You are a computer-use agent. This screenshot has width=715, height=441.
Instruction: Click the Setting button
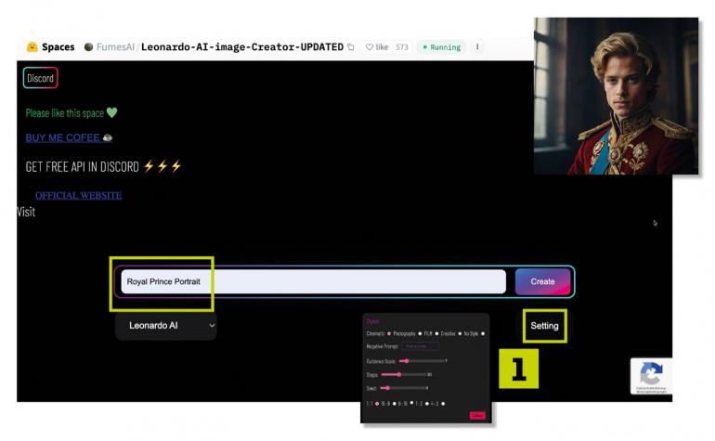point(544,326)
